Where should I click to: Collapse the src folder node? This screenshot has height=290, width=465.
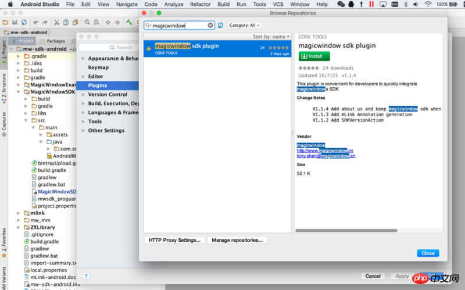point(26,120)
